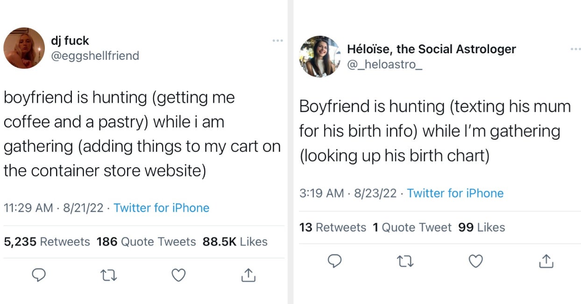Image resolution: width=581 pixels, height=304 pixels.
Task: Click the reply icon on dj fuck's tweet
Action: (39, 276)
